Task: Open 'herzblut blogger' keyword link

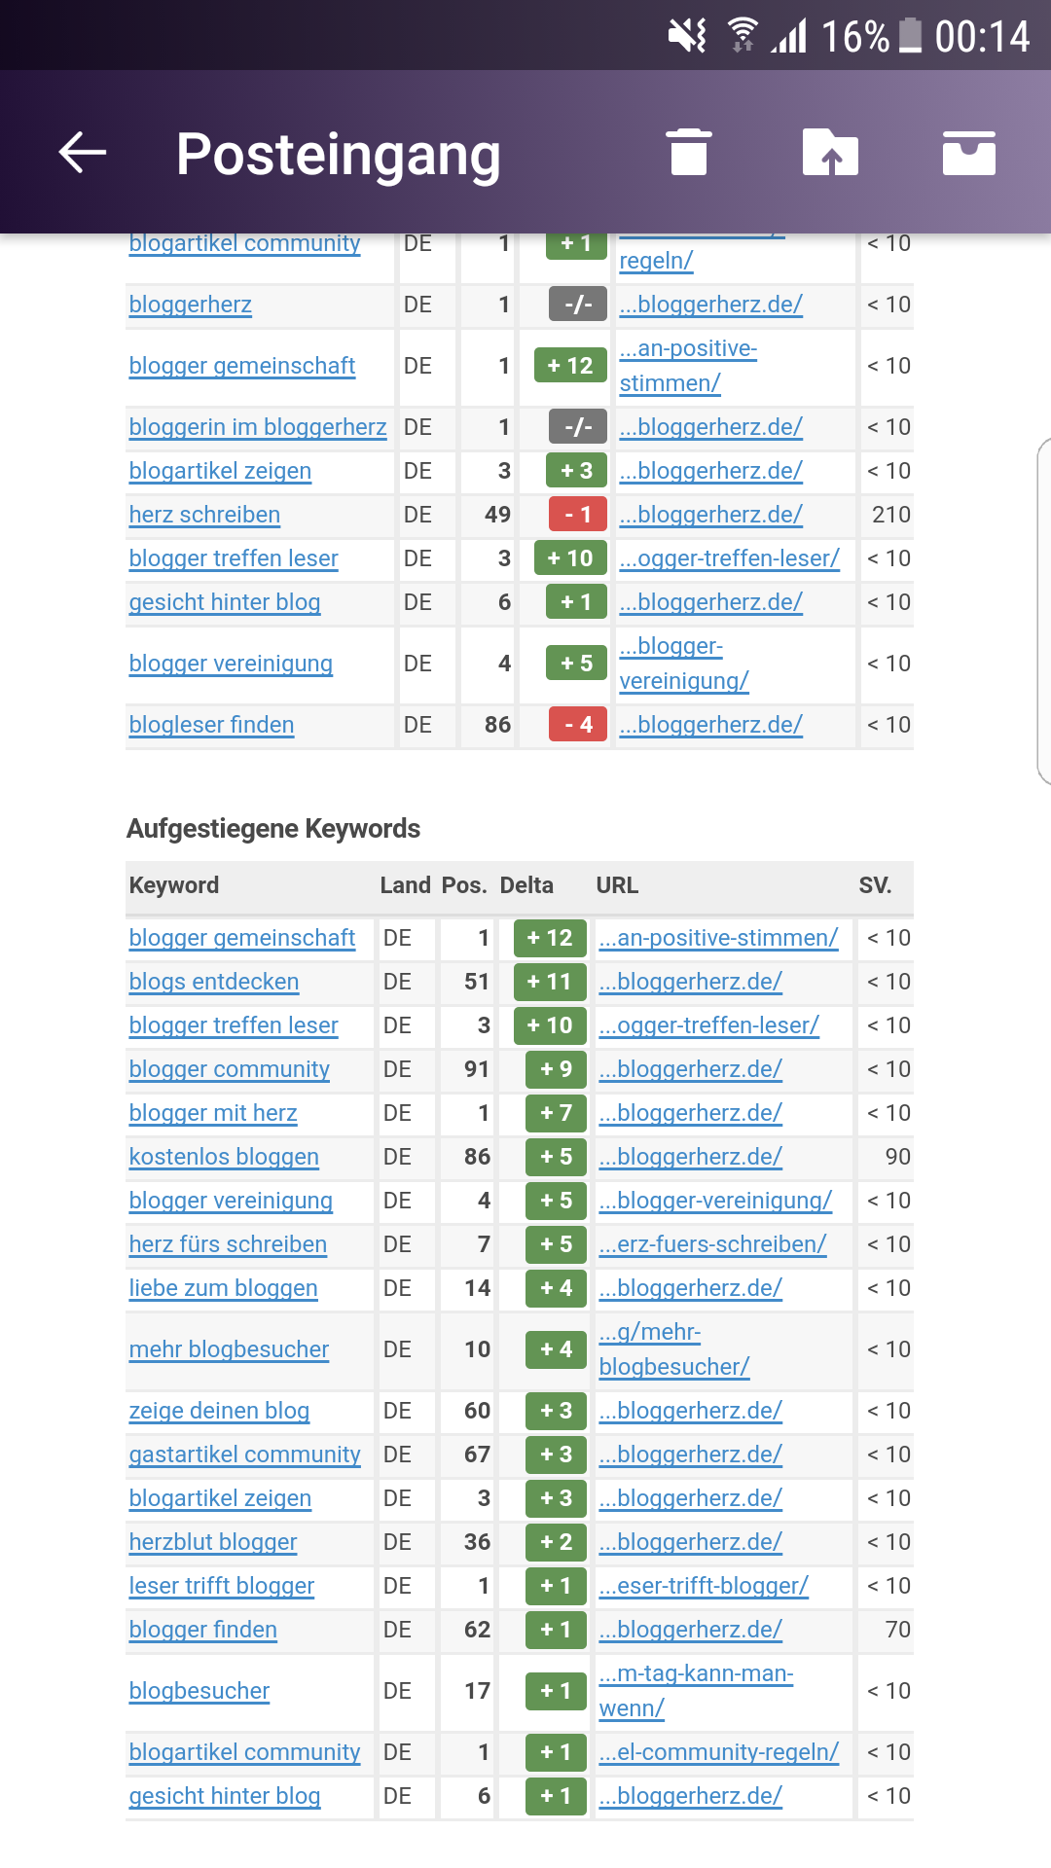Action: tap(213, 1542)
